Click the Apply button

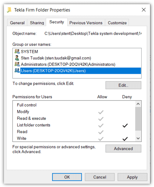[132, 177]
